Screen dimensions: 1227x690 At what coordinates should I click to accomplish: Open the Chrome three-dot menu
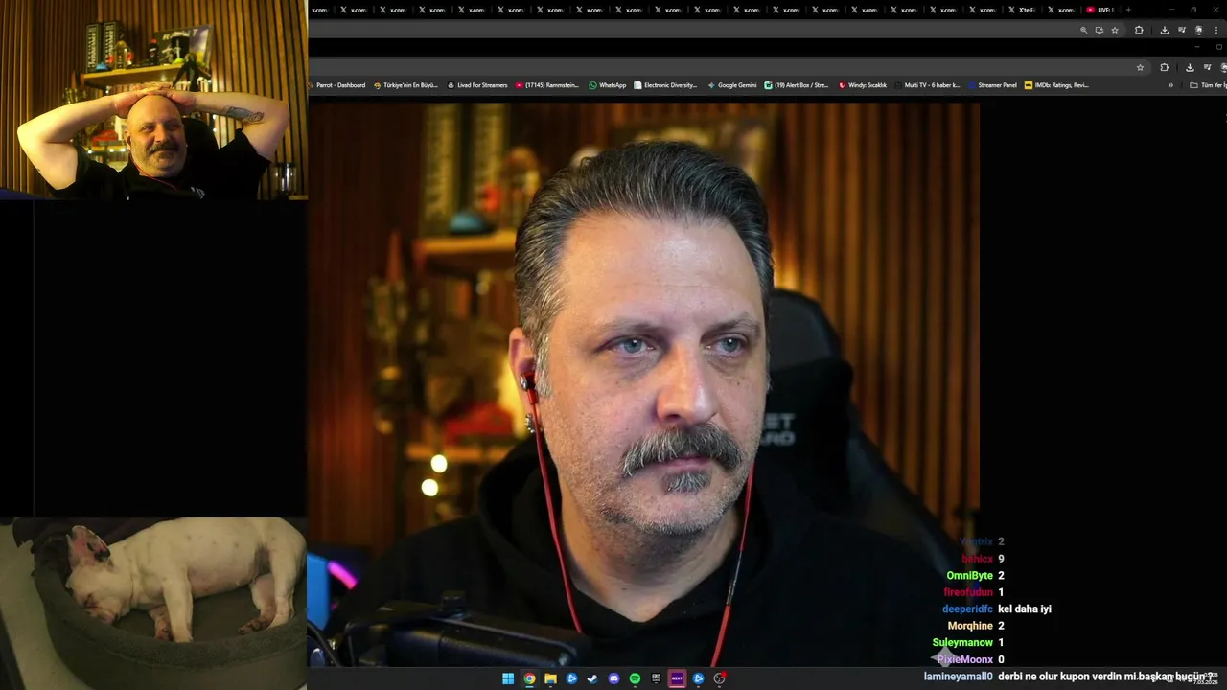1216,30
